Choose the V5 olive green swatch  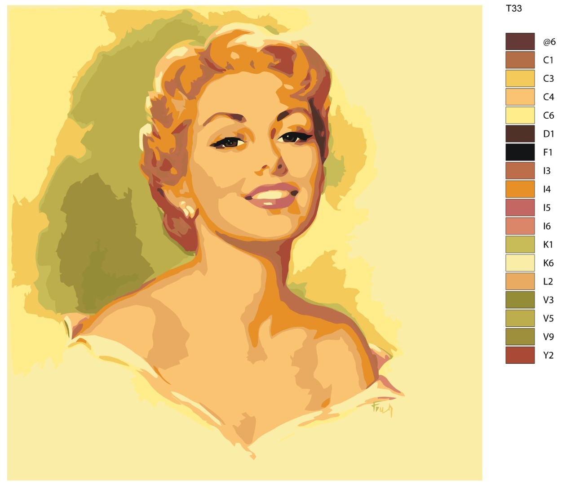[x=520, y=318]
